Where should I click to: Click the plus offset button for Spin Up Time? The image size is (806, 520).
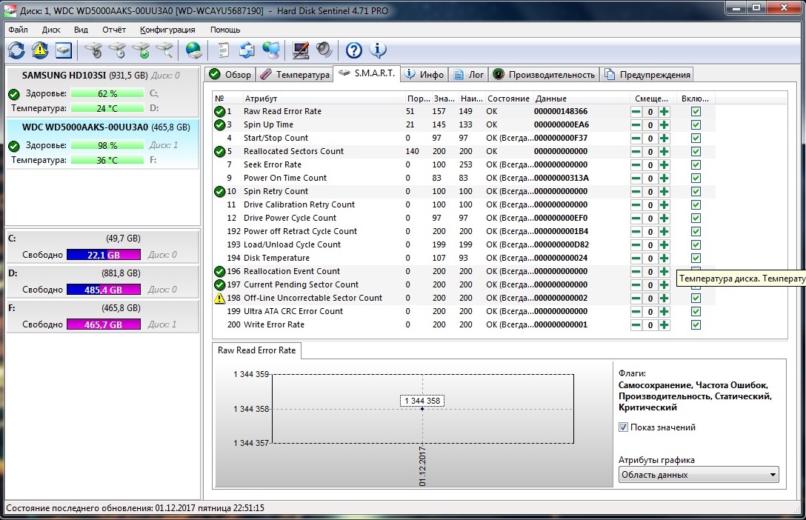(x=664, y=124)
